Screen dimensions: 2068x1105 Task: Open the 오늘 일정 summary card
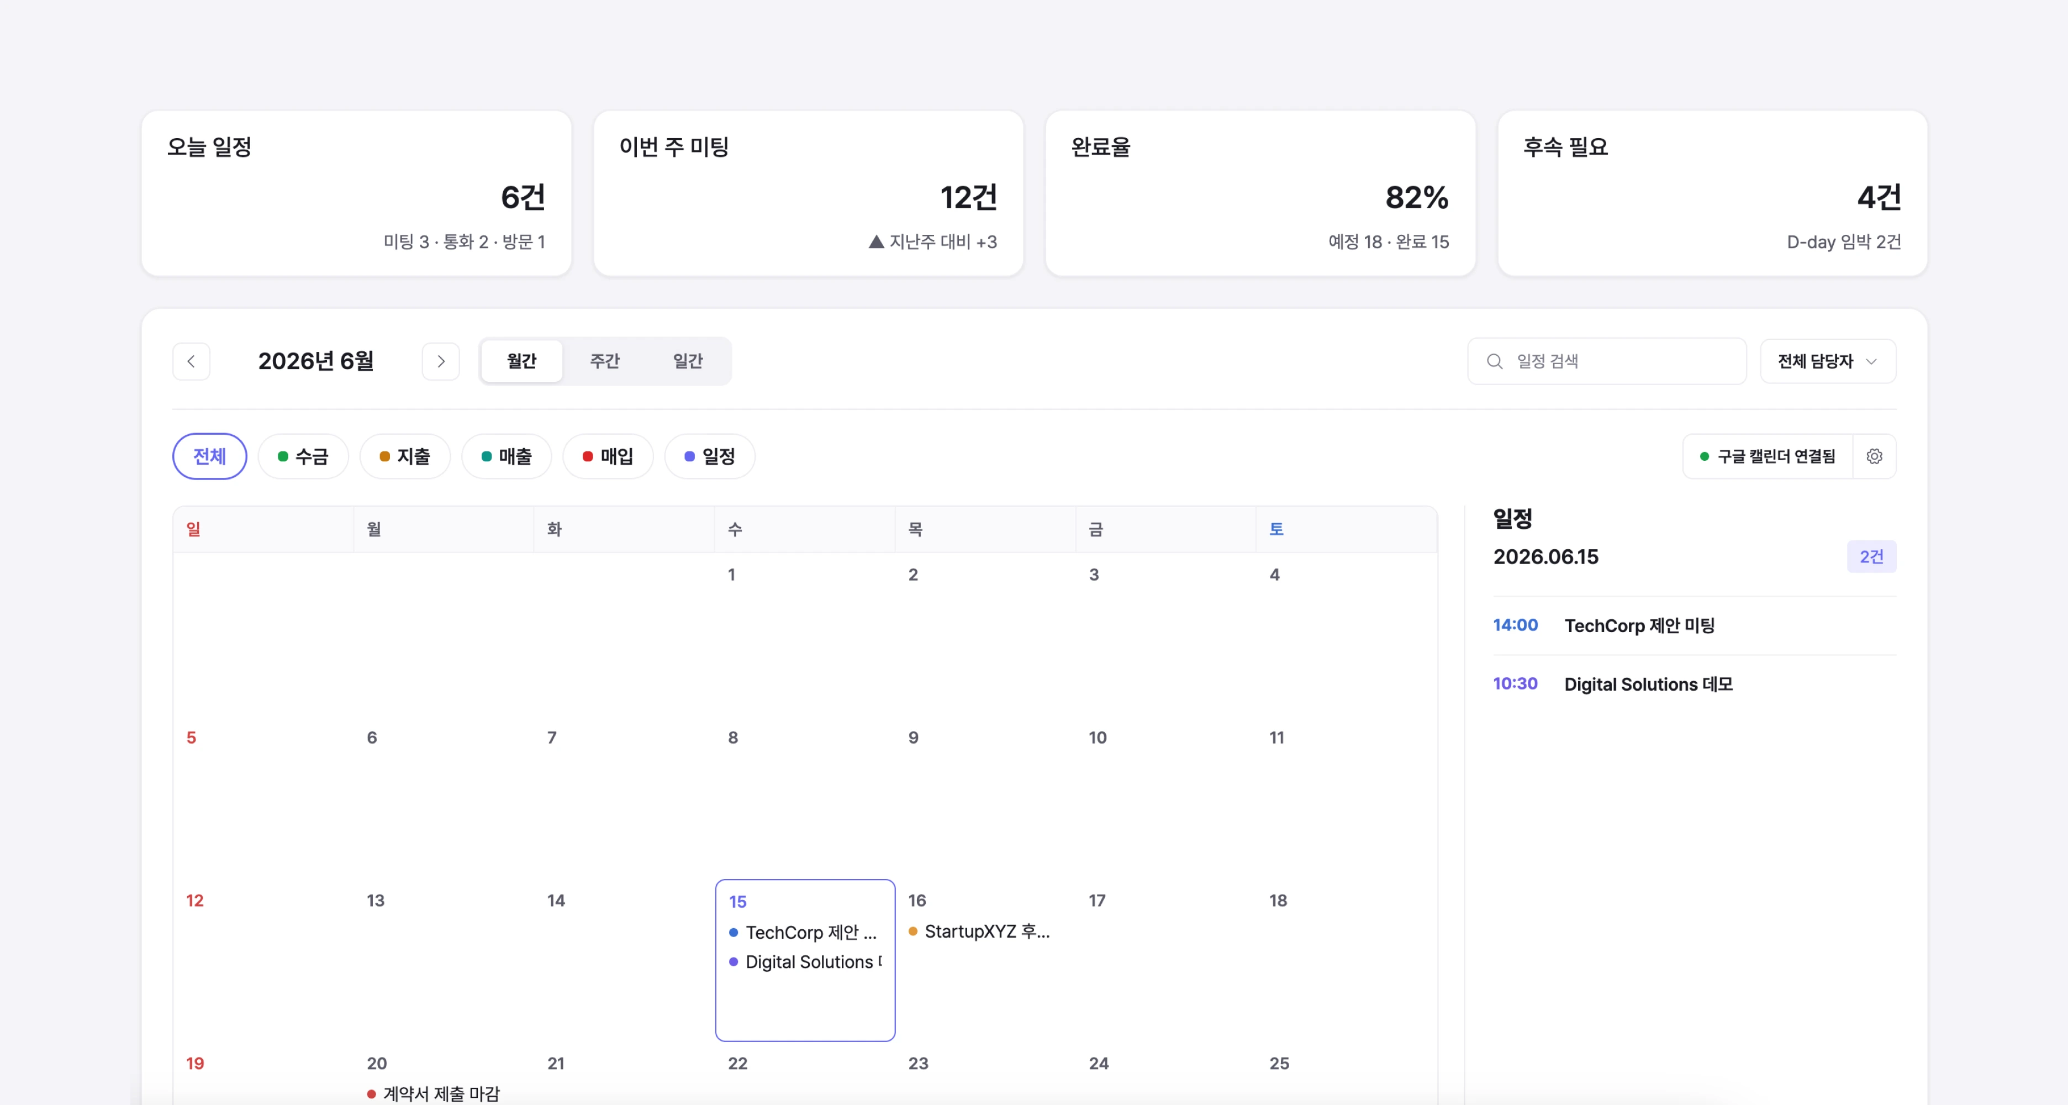point(356,193)
